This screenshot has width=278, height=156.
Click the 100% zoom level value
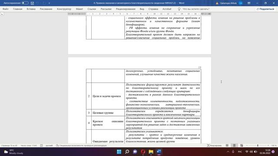point(274,146)
